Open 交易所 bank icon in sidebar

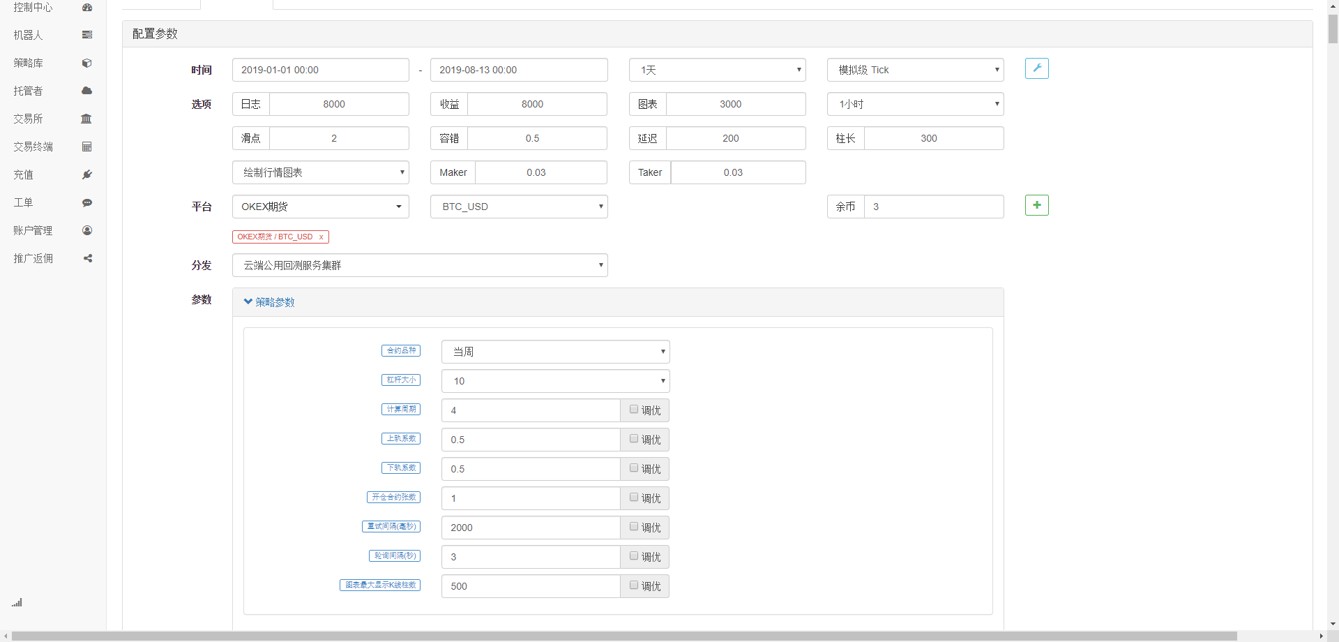86,119
